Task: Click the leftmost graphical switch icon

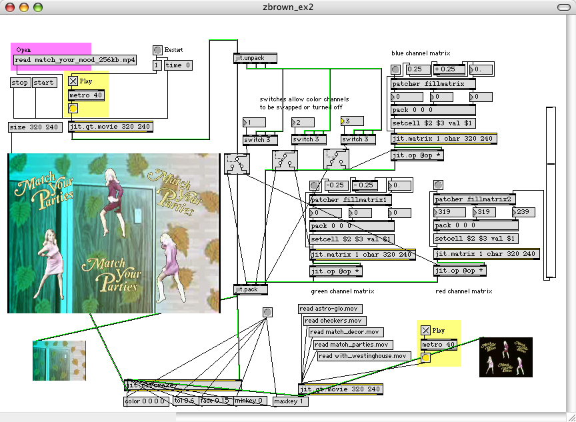Action: 237,162
